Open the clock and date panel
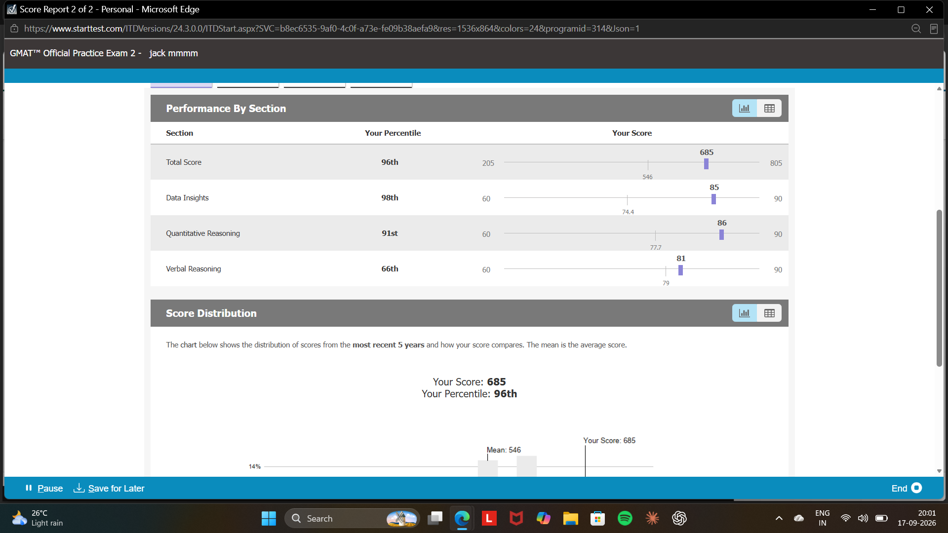The width and height of the screenshot is (948, 533). [x=916, y=518]
